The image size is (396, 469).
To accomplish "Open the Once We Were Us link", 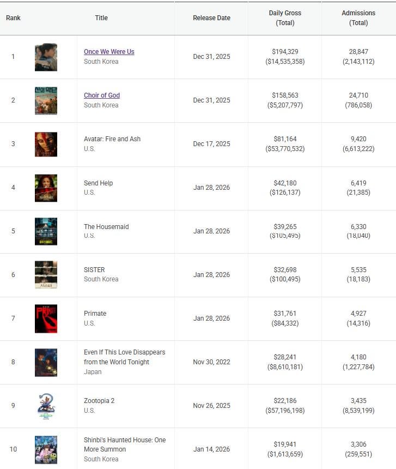I will pos(109,52).
